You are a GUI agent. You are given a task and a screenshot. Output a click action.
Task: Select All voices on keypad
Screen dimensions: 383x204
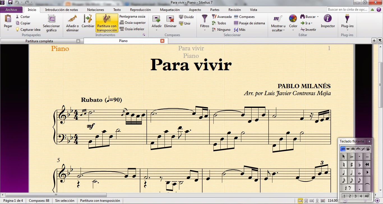[x=366, y=196]
